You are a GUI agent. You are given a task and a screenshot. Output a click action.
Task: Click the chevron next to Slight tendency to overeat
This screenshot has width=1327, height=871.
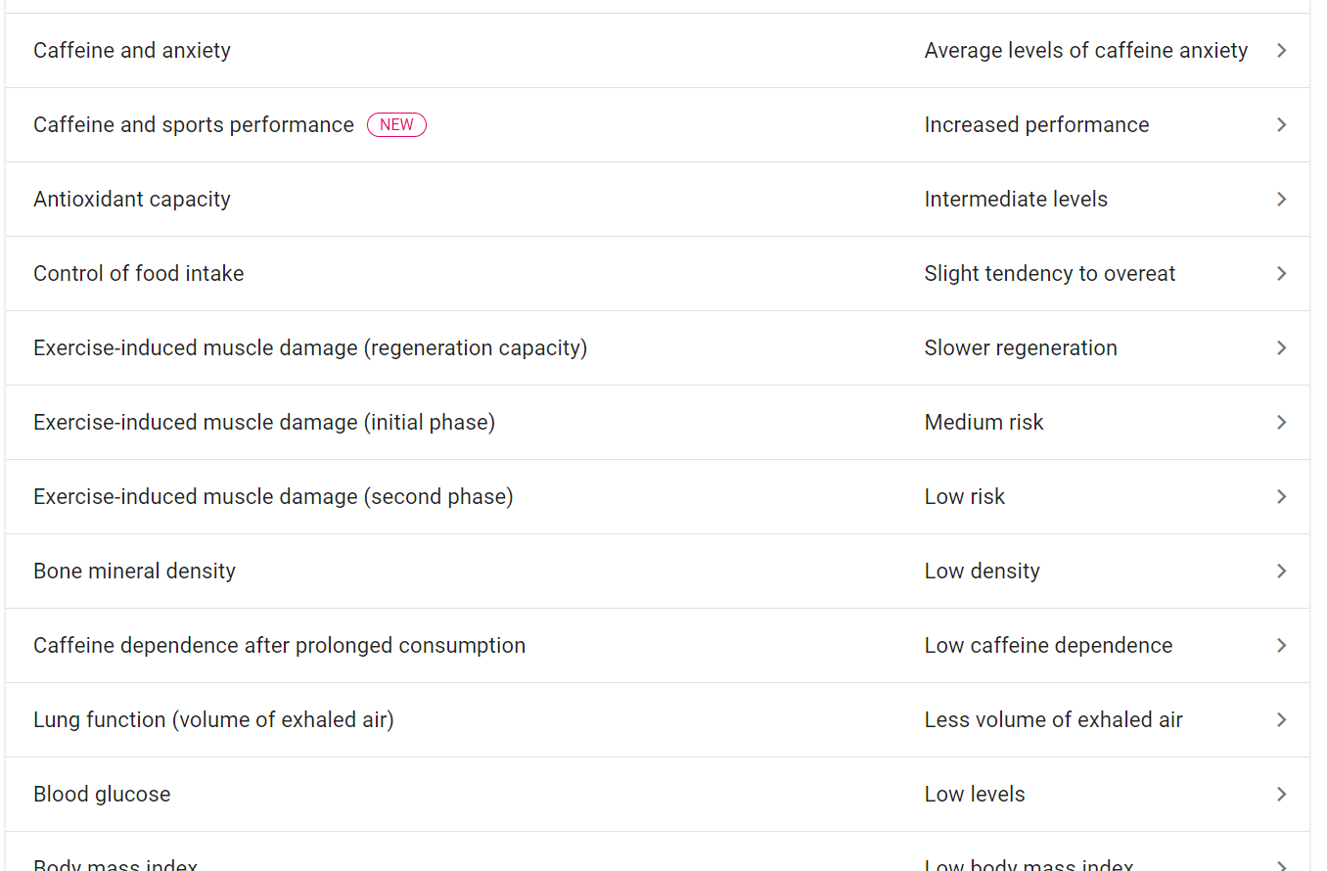(x=1281, y=274)
